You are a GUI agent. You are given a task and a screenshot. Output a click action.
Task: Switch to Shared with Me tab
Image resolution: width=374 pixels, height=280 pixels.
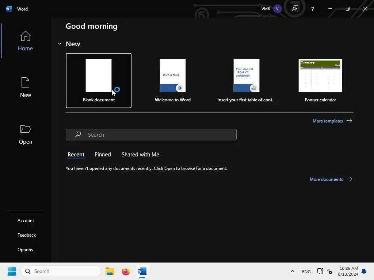[140, 155]
